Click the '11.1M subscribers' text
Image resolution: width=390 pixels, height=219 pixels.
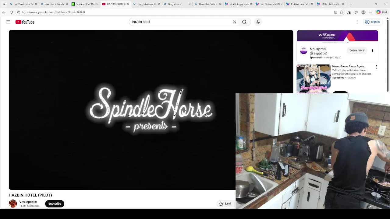[x=29, y=206]
